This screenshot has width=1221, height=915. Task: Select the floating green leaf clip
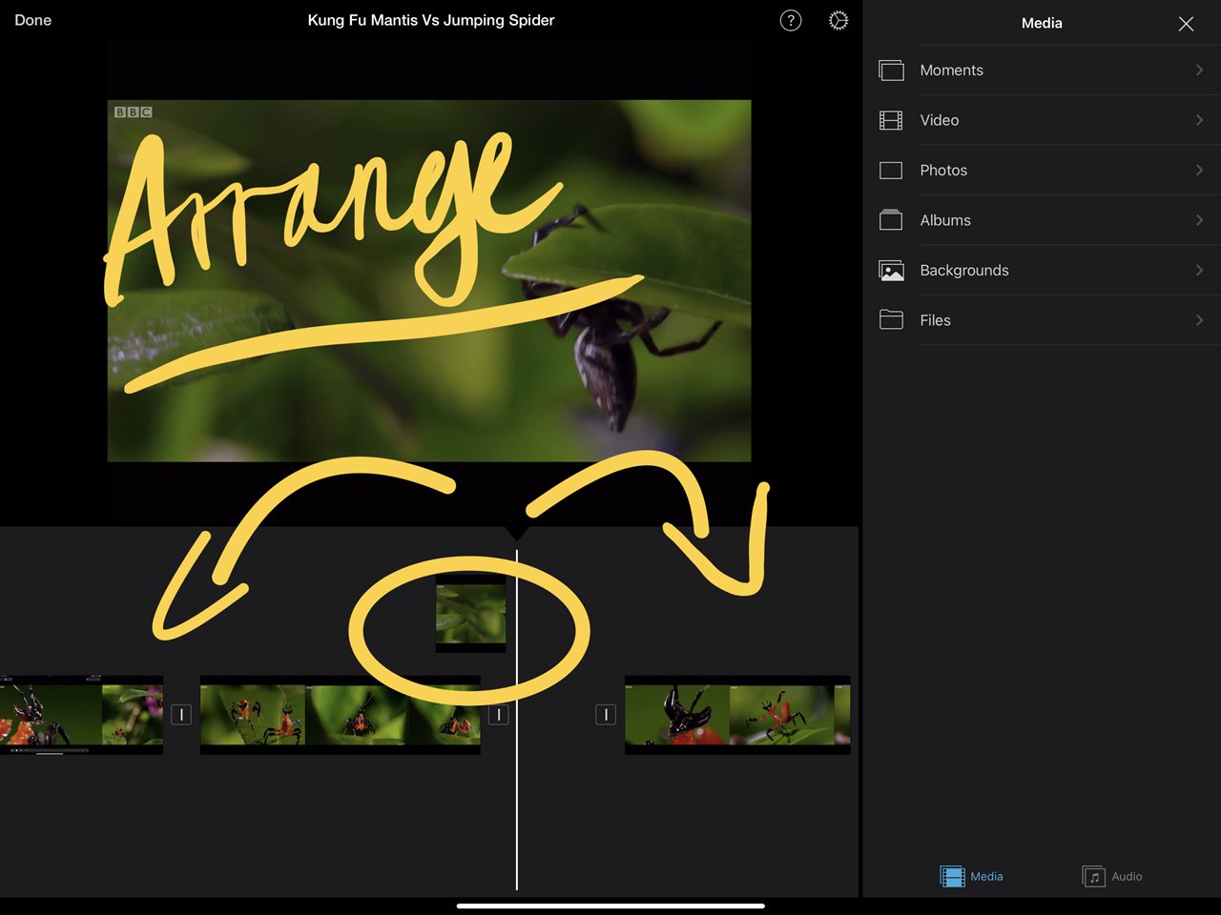pyautogui.click(x=471, y=614)
